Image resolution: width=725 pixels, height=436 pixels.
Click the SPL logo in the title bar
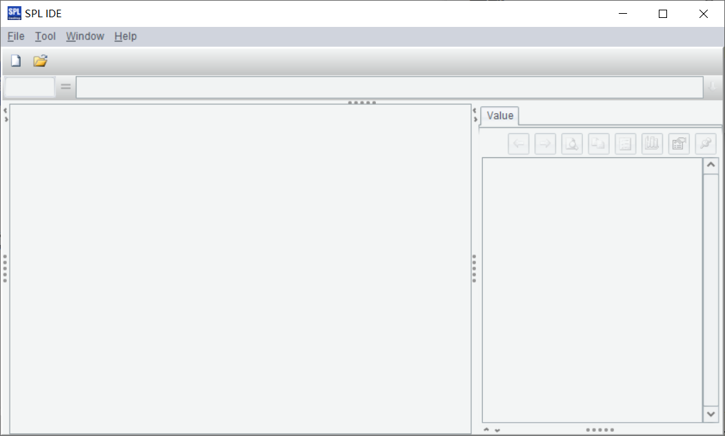click(x=14, y=13)
